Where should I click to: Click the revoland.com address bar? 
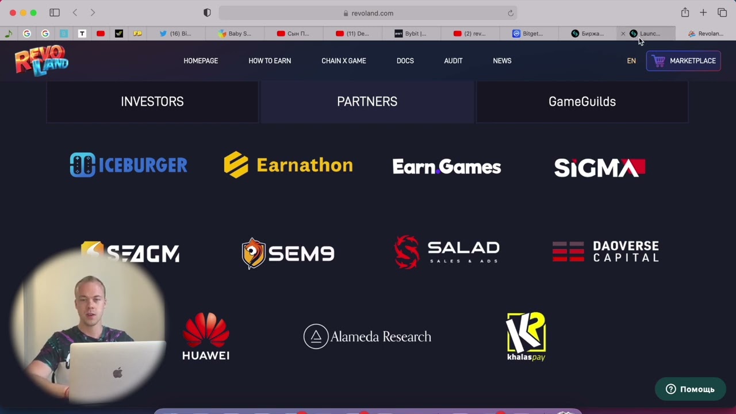368,13
